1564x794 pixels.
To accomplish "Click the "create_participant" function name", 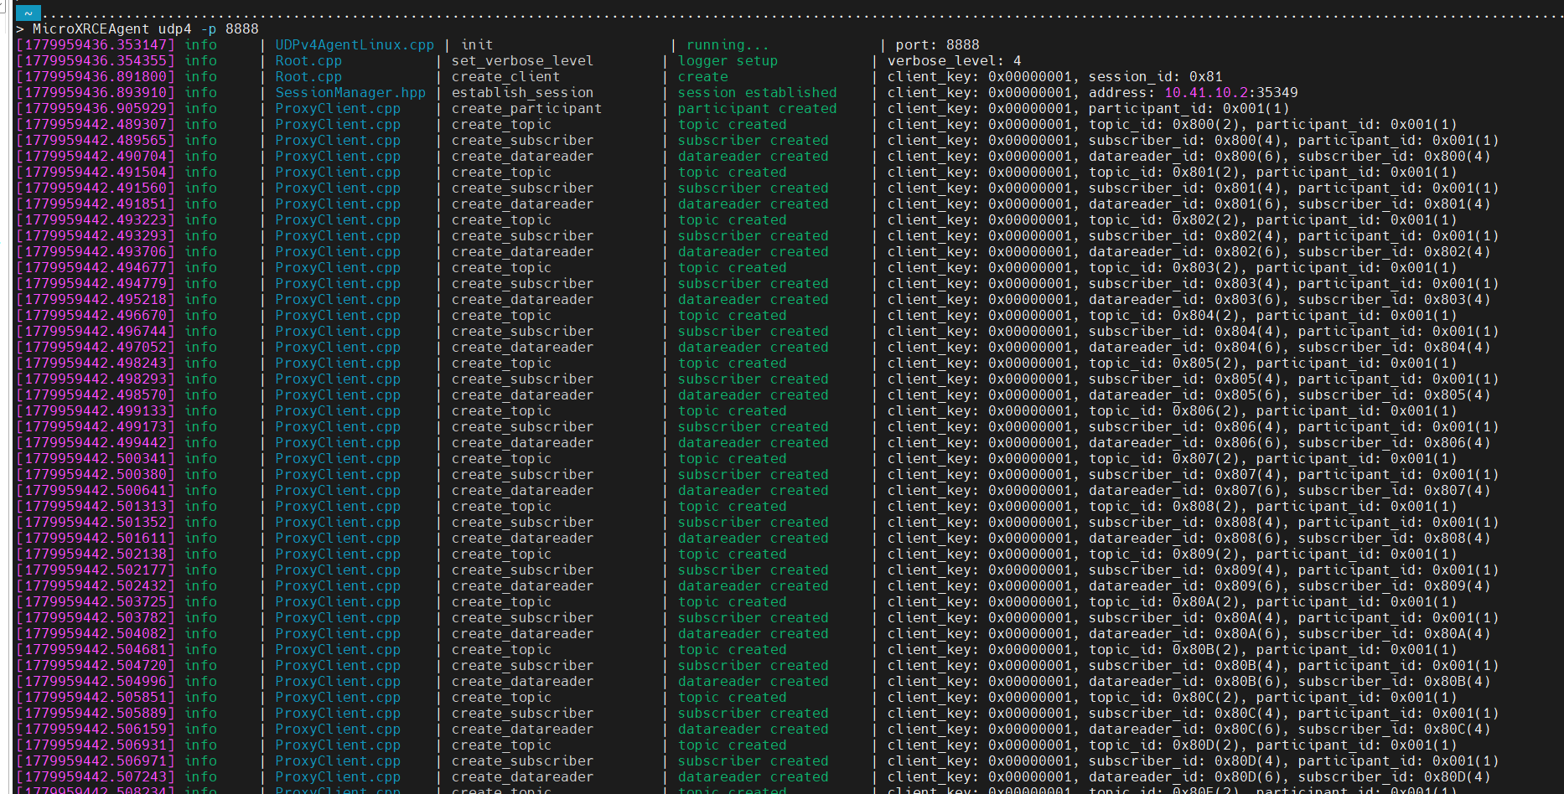I will [x=526, y=108].
